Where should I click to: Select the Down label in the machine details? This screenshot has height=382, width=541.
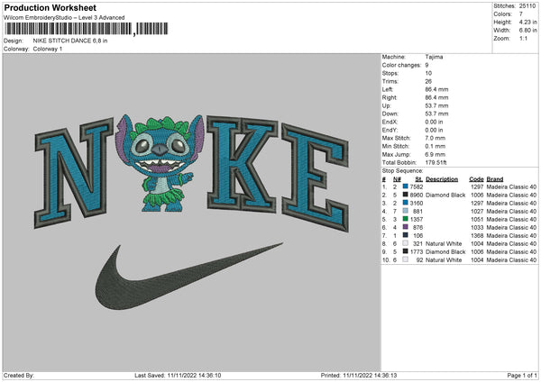390,114
